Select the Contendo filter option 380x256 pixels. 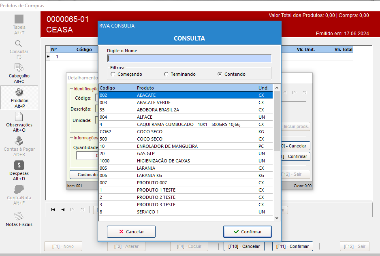click(232, 74)
